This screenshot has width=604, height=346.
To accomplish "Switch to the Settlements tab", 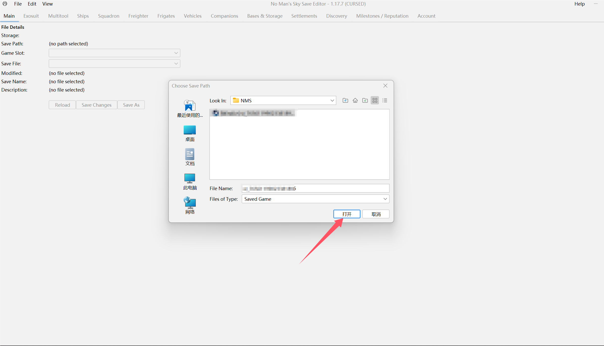I will (x=304, y=16).
